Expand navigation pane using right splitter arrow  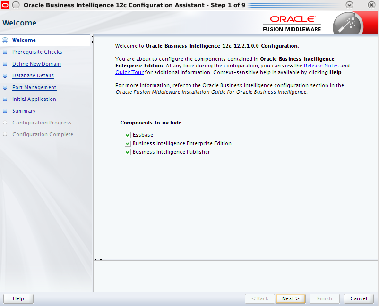pos(93,42)
